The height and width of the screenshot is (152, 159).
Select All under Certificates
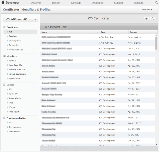point(20,32)
